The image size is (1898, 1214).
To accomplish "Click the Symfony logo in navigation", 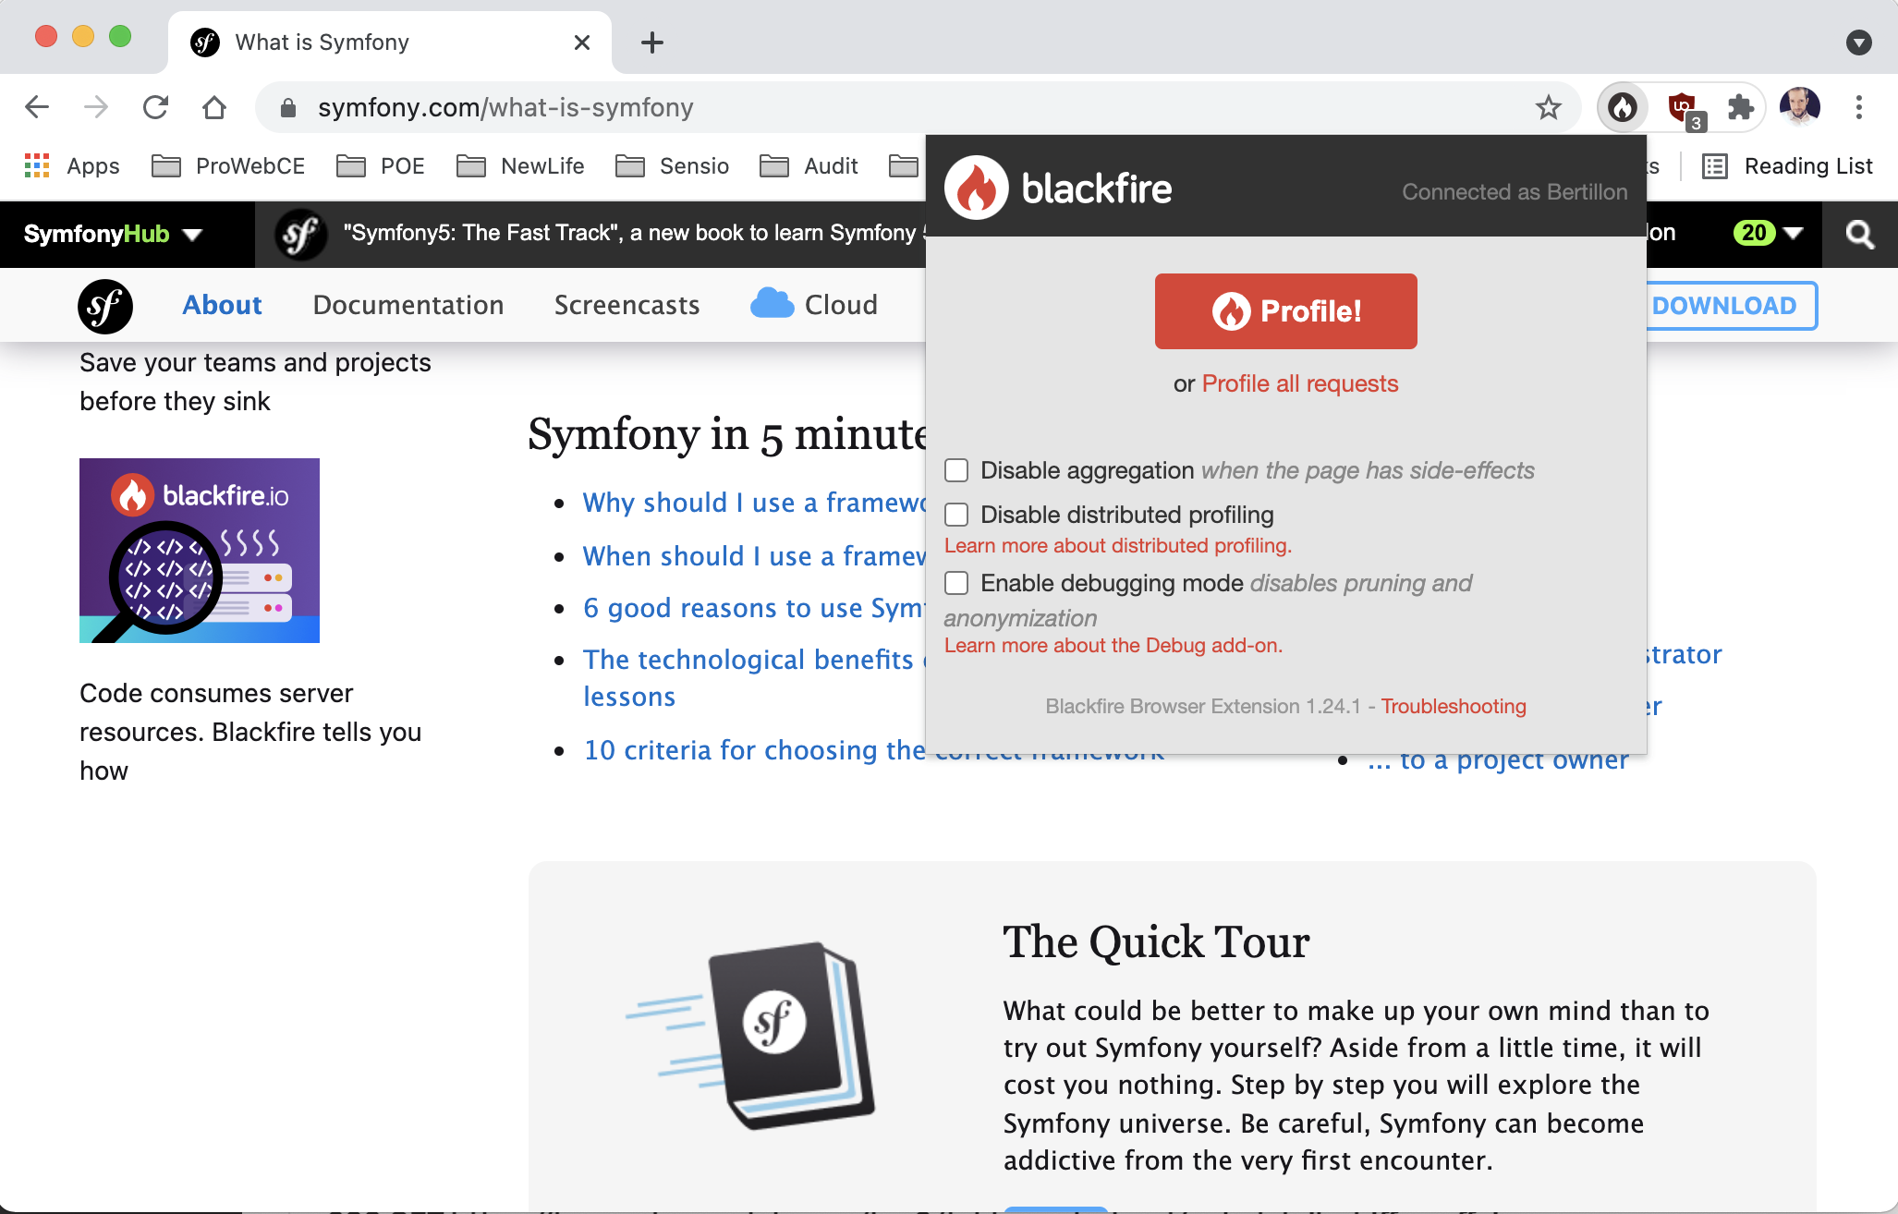I will click(105, 306).
